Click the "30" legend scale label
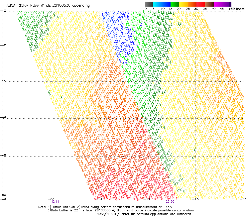246x216 pixels. 196,9
